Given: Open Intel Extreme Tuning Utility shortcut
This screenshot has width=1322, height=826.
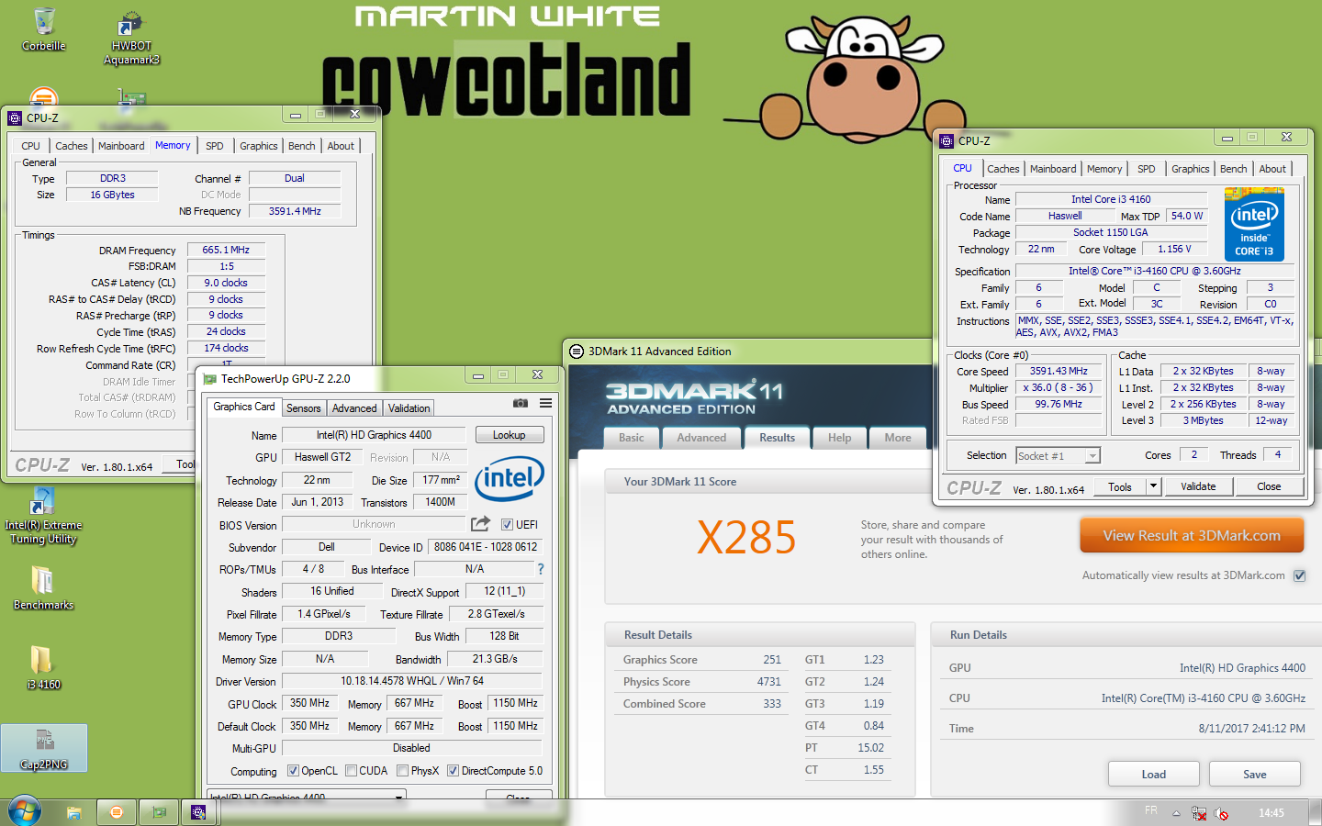Looking at the screenshot, I should point(43,516).
